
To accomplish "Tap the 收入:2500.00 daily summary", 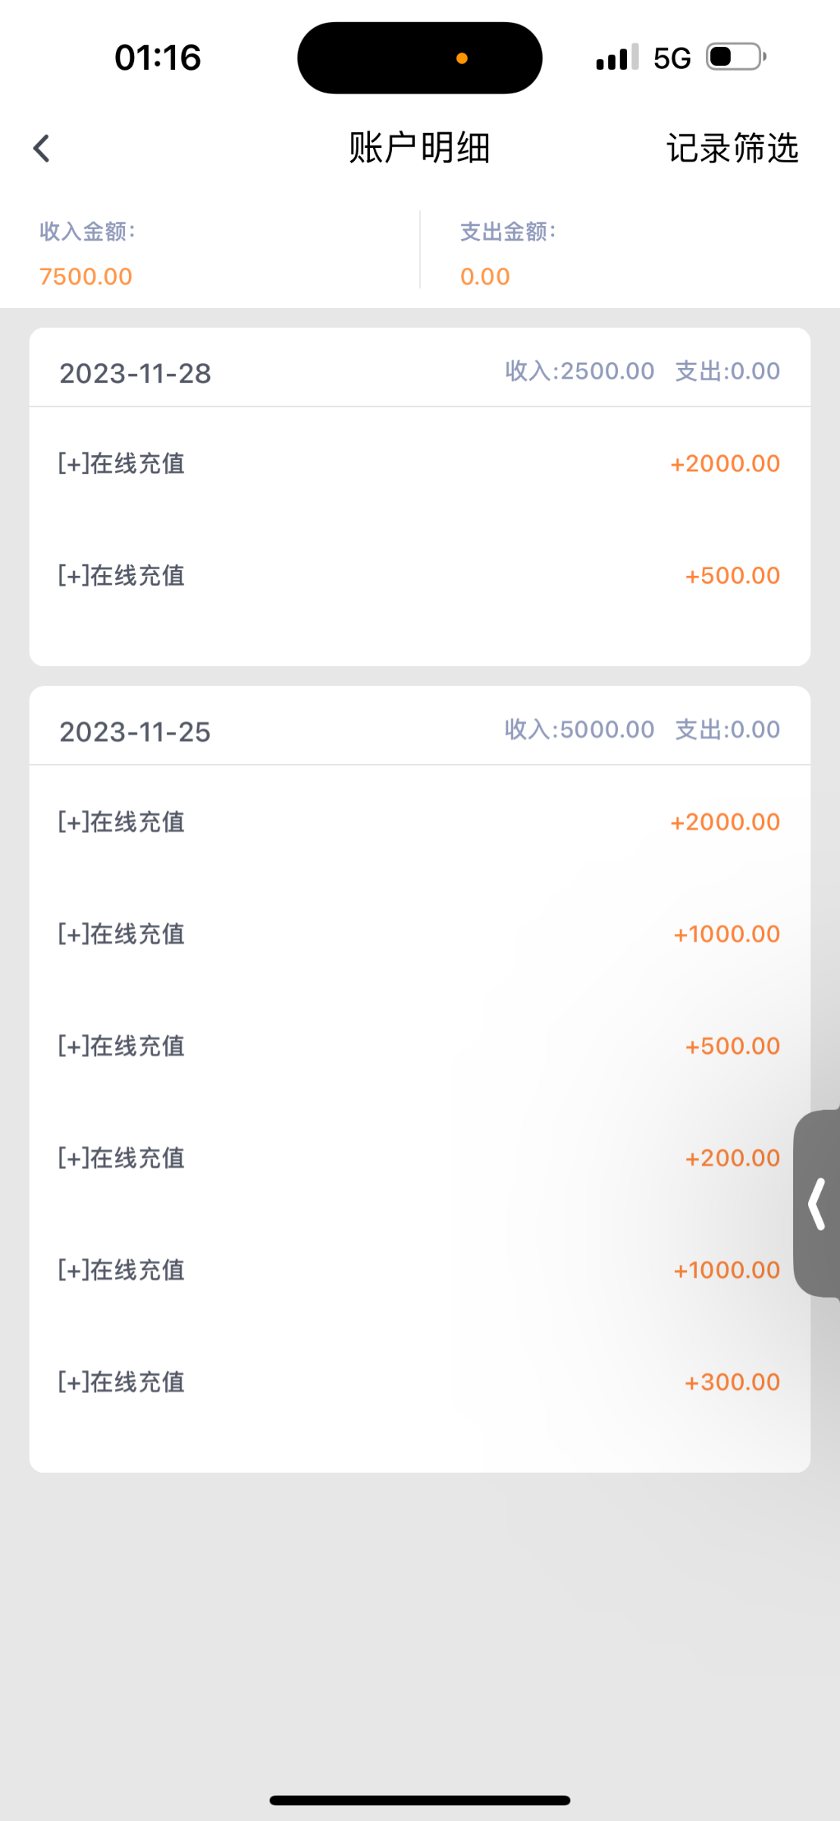I will coord(579,371).
